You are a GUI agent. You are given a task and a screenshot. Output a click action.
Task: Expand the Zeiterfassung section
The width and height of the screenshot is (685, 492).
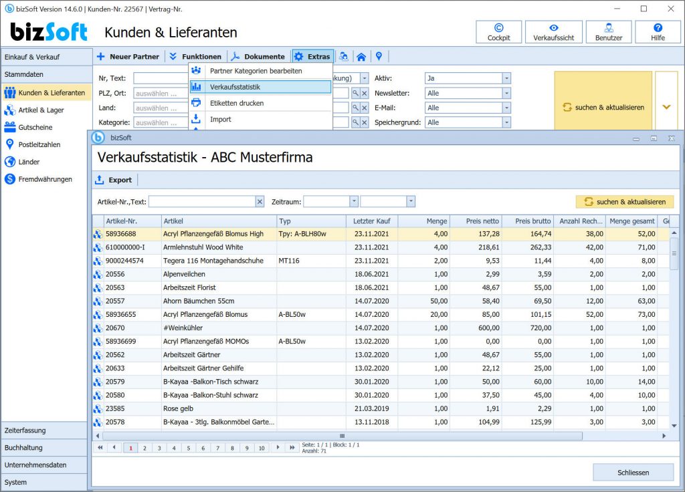[43, 430]
